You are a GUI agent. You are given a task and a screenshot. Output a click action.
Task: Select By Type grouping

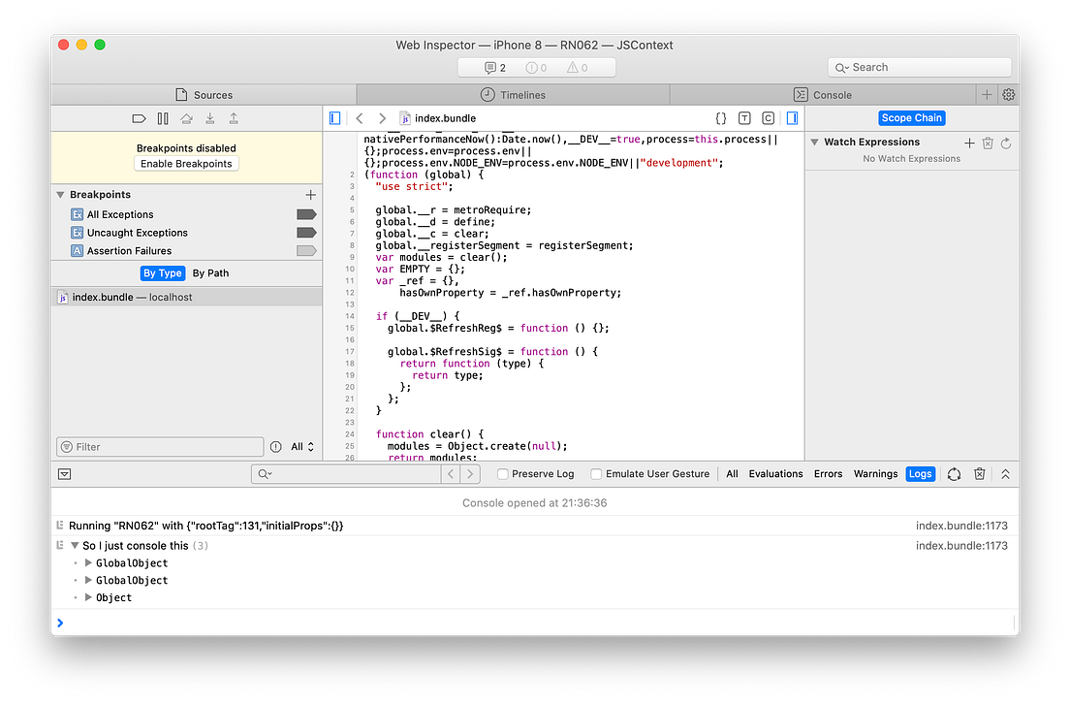point(163,273)
